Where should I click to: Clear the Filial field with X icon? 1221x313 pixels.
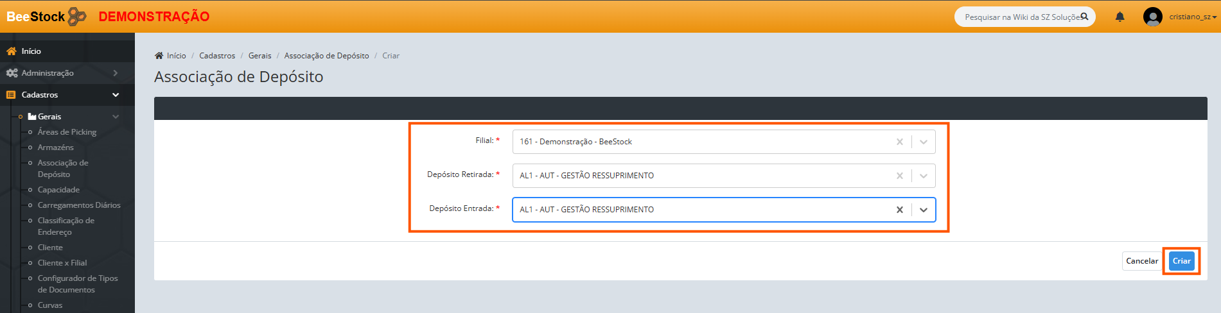(899, 142)
